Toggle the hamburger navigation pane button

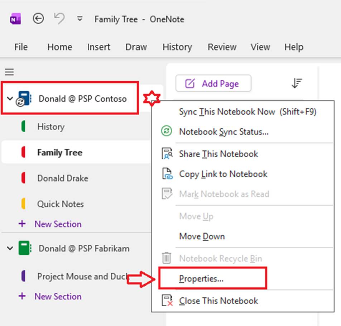(x=9, y=72)
